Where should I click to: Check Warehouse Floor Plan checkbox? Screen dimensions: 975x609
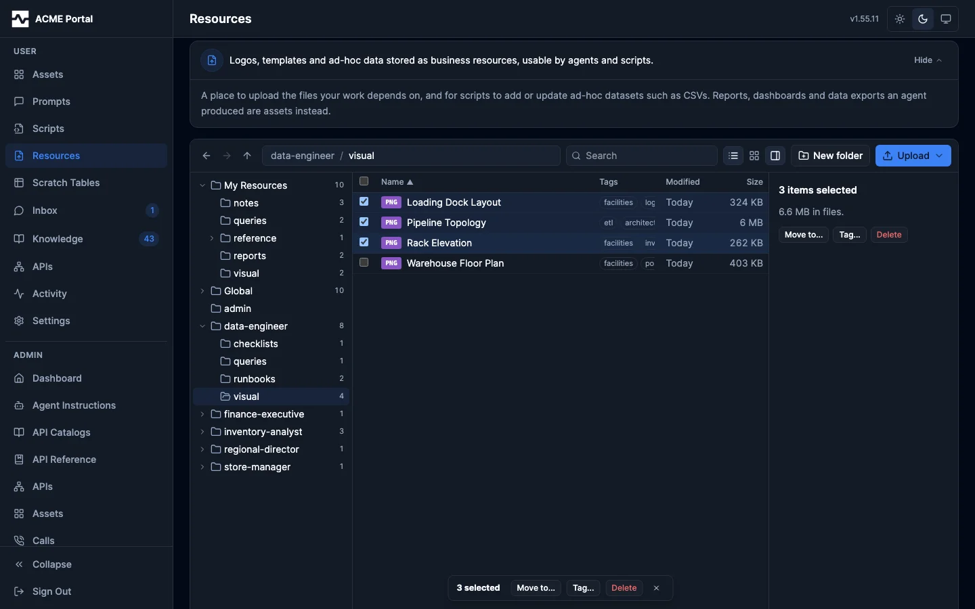(364, 263)
